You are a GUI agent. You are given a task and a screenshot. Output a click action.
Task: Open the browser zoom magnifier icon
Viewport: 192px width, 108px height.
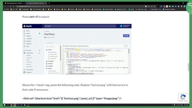tap(149, 6)
